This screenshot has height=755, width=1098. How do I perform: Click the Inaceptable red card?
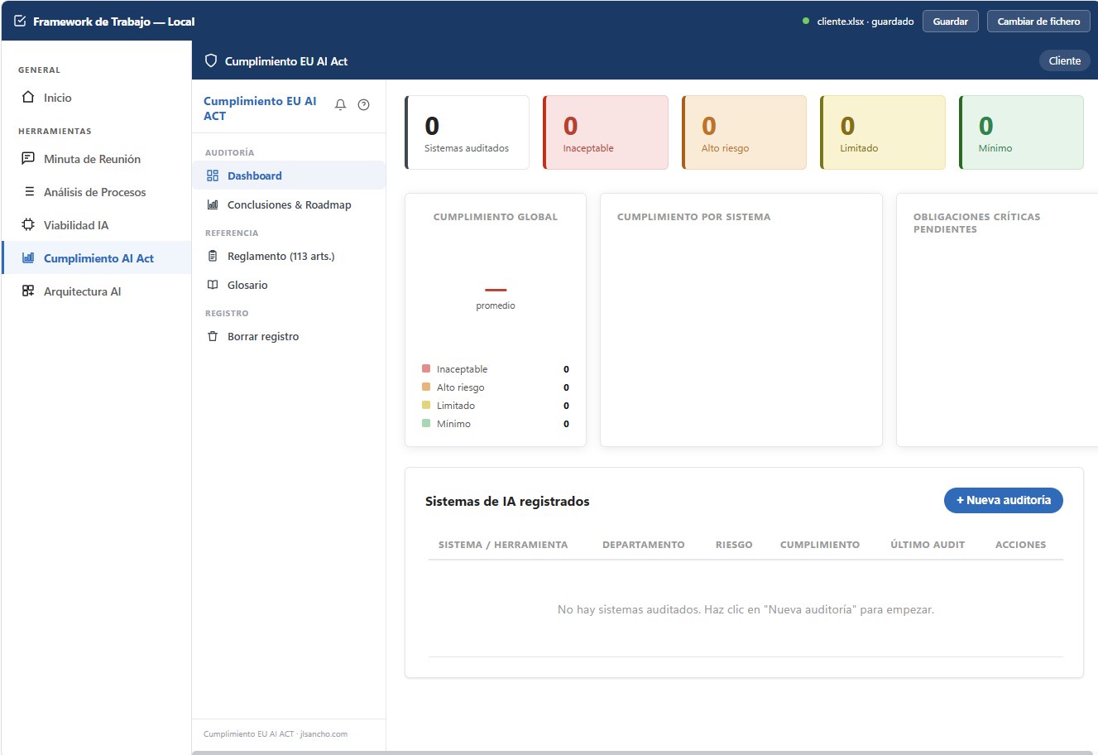[x=606, y=132]
